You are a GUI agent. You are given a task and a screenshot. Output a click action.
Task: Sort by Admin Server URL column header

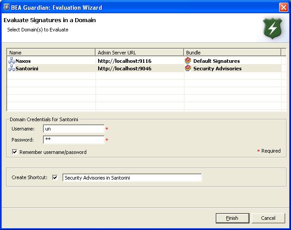(x=139, y=52)
